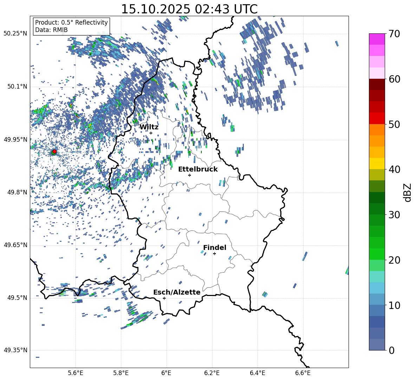Viewport: 416px width, 380px height.
Task: Click the latitude label 50.25°N
Action: [15, 34]
